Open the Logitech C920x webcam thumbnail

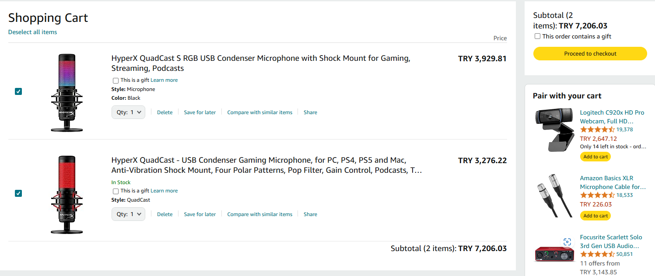click(x=554, y=130)
